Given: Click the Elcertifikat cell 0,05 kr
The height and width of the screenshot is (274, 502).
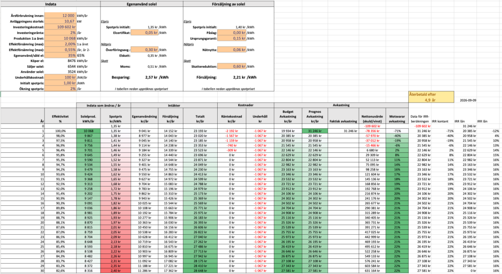Looking at the screenshot, I should [145, 33].
